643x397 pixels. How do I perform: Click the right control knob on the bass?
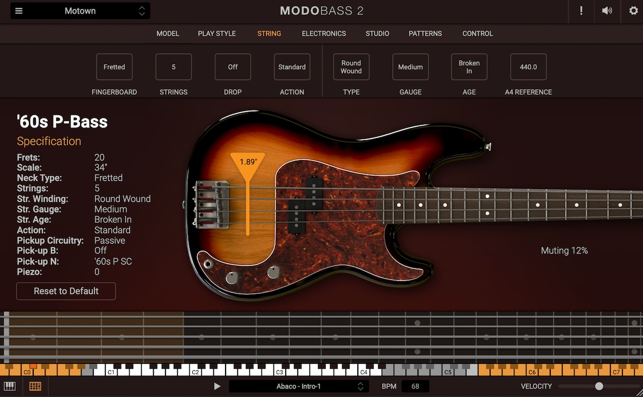pos(274,272)
